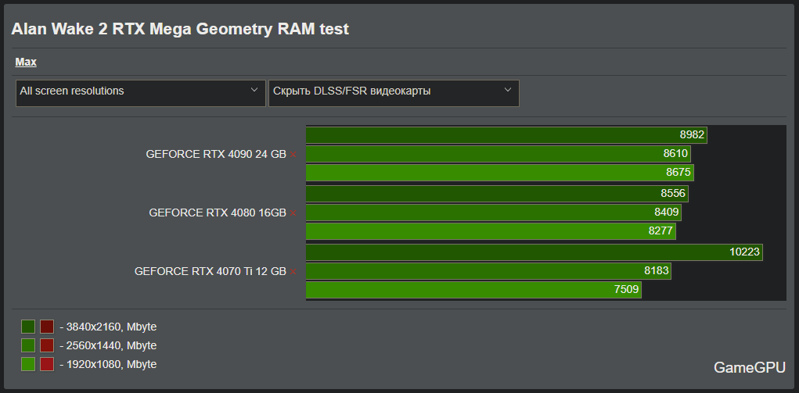Click the bright green 1920x1080 legend swatch
This screenshot has width=799, height=393.
(28, 364)
